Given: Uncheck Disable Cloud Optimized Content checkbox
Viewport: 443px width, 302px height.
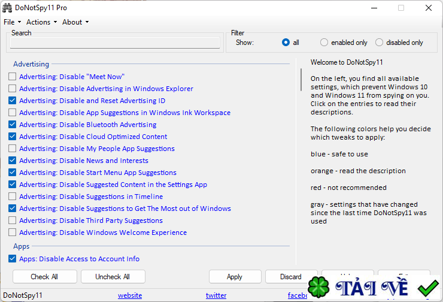Looking at the screenshot, I should coord(12,136).
